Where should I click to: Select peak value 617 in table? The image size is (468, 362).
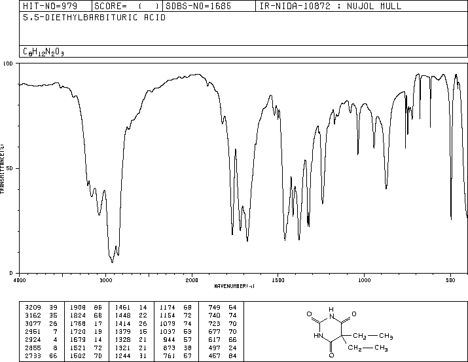(214, 340)
